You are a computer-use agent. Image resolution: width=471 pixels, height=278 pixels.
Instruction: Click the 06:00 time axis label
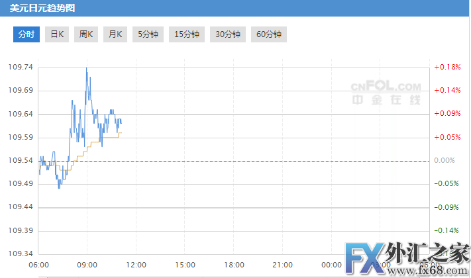[39, 265]
